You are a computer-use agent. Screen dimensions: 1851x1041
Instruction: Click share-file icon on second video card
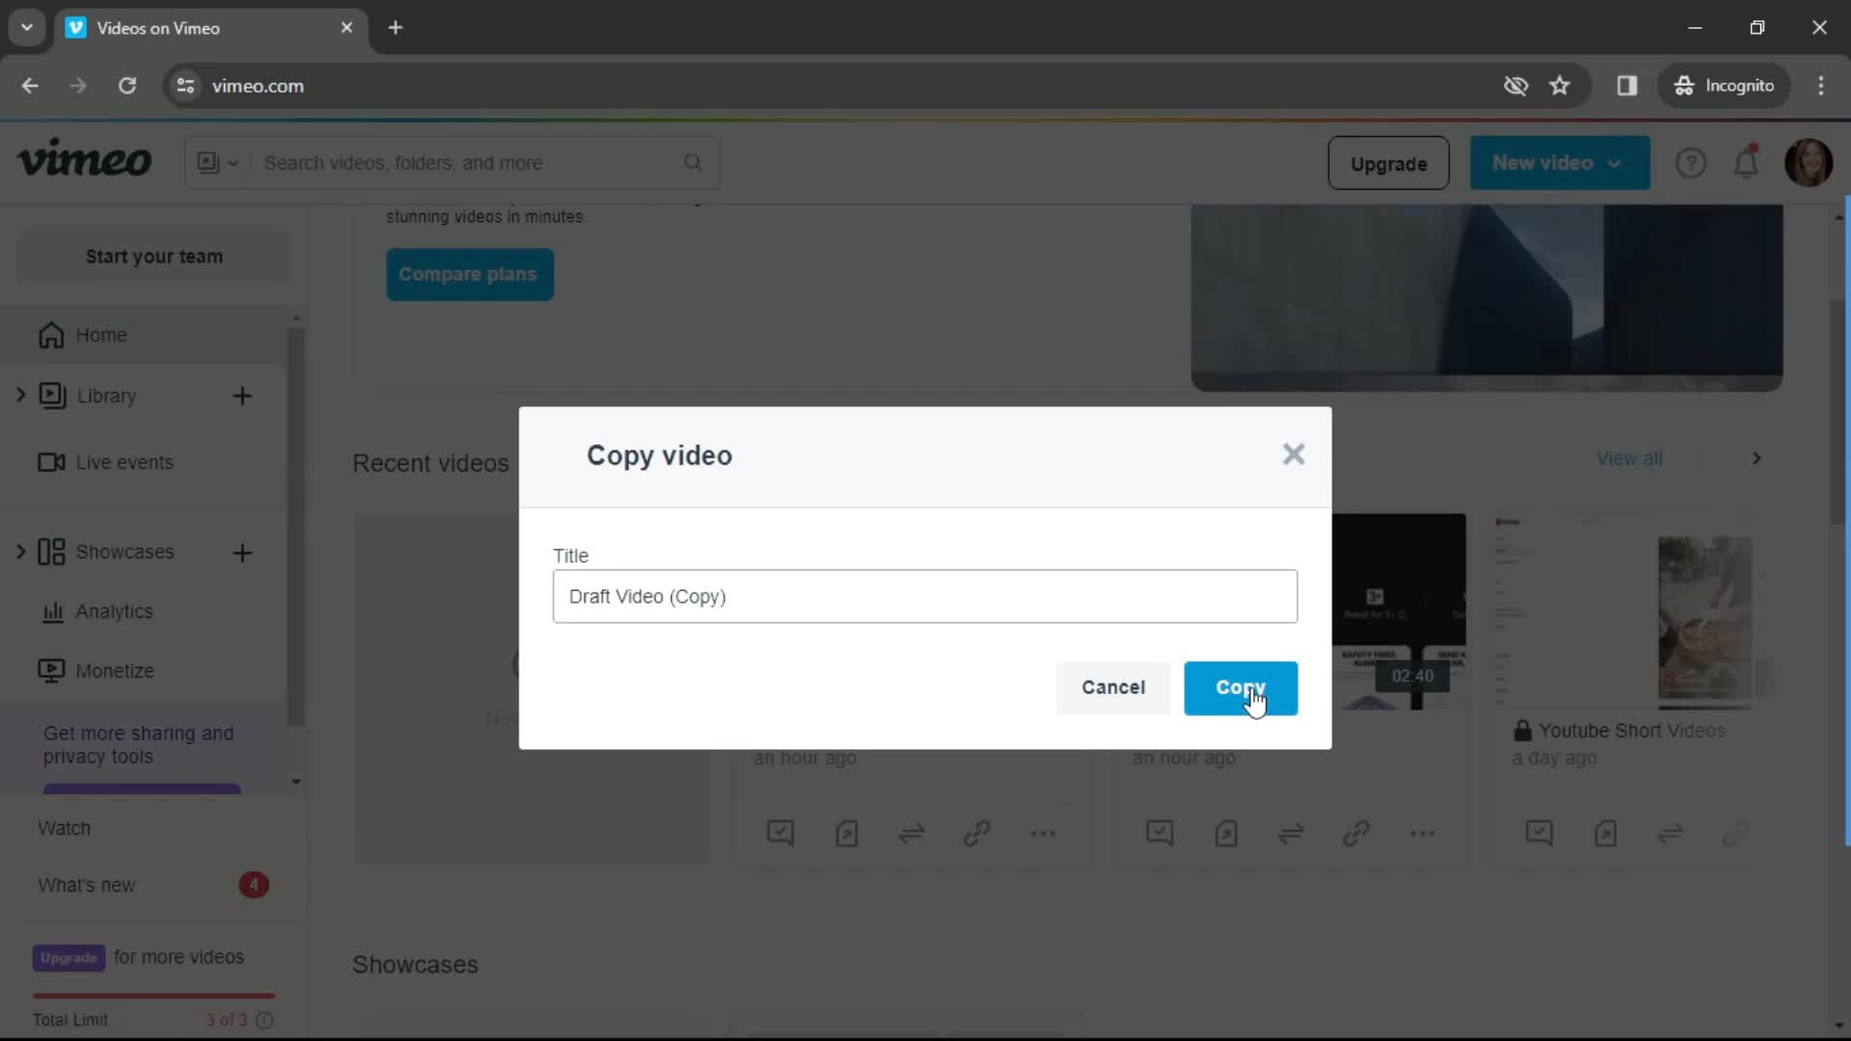tap(846, 833)
